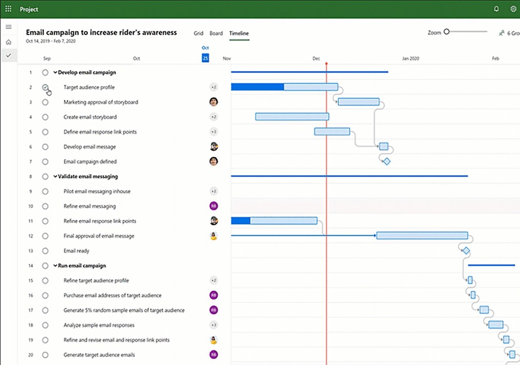Check off Final approval of email message
This screenshot has width=520, height=365.
pyautogui.click(x=45, y=236)
